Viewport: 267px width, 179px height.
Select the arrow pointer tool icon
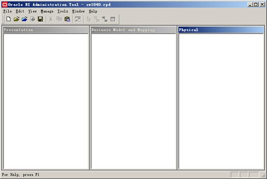[89, 19]
